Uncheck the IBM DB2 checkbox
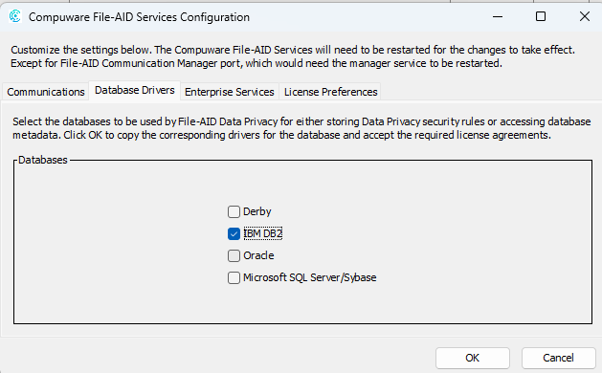This screenshot has height=373, width=602. point(234,233)
